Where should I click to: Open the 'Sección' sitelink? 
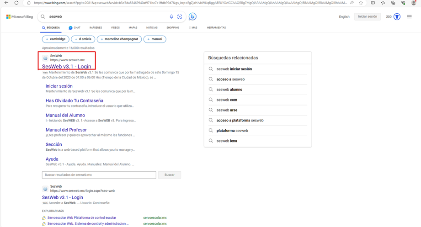(x=53, y=144)
